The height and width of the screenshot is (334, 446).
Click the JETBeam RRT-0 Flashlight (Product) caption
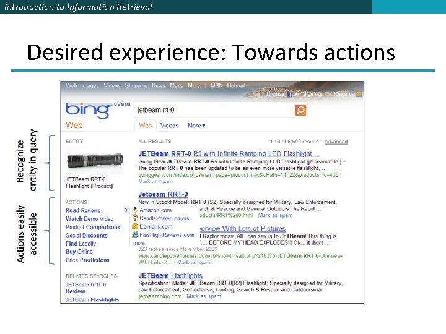89,182
